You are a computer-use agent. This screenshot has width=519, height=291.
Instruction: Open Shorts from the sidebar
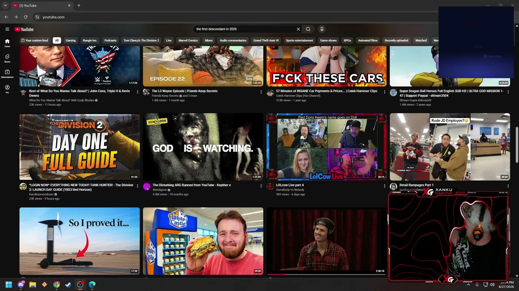click(7, 58)
